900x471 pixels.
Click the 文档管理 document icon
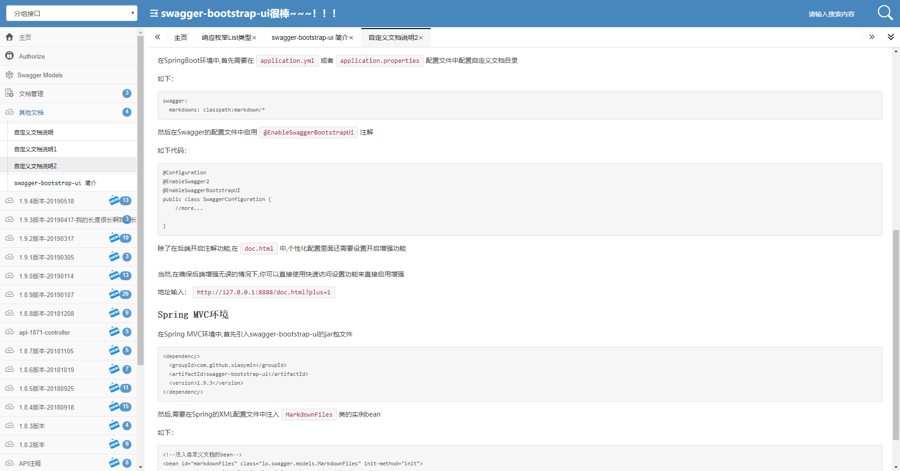point(9,93)
